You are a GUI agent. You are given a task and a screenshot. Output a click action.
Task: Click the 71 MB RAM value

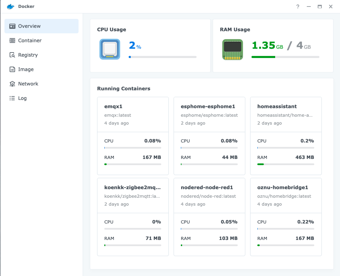(153, 238)
